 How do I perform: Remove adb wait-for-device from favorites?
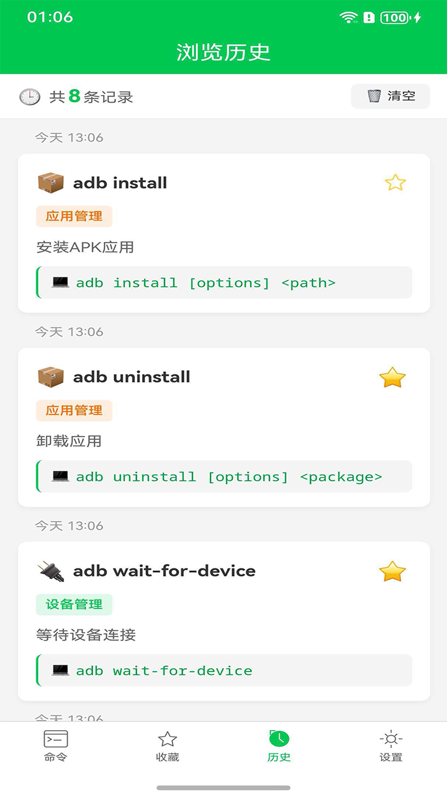pos(392,571)
